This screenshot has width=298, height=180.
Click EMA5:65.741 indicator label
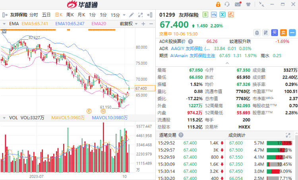point(35,24)
